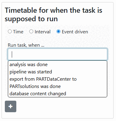Click the 'Time' label text

coord(18,32)
